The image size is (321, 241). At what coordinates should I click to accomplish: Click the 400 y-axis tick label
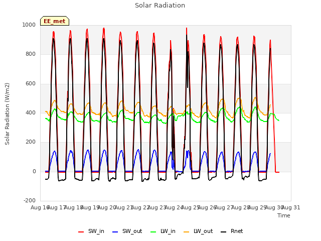pos(31,112)
